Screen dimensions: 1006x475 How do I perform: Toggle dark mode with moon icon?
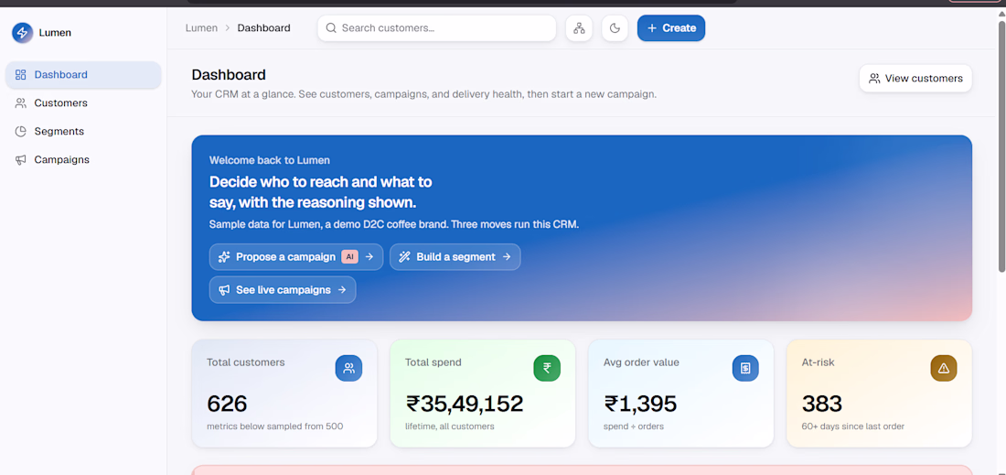pyautogui.click(x=615, y=28)
